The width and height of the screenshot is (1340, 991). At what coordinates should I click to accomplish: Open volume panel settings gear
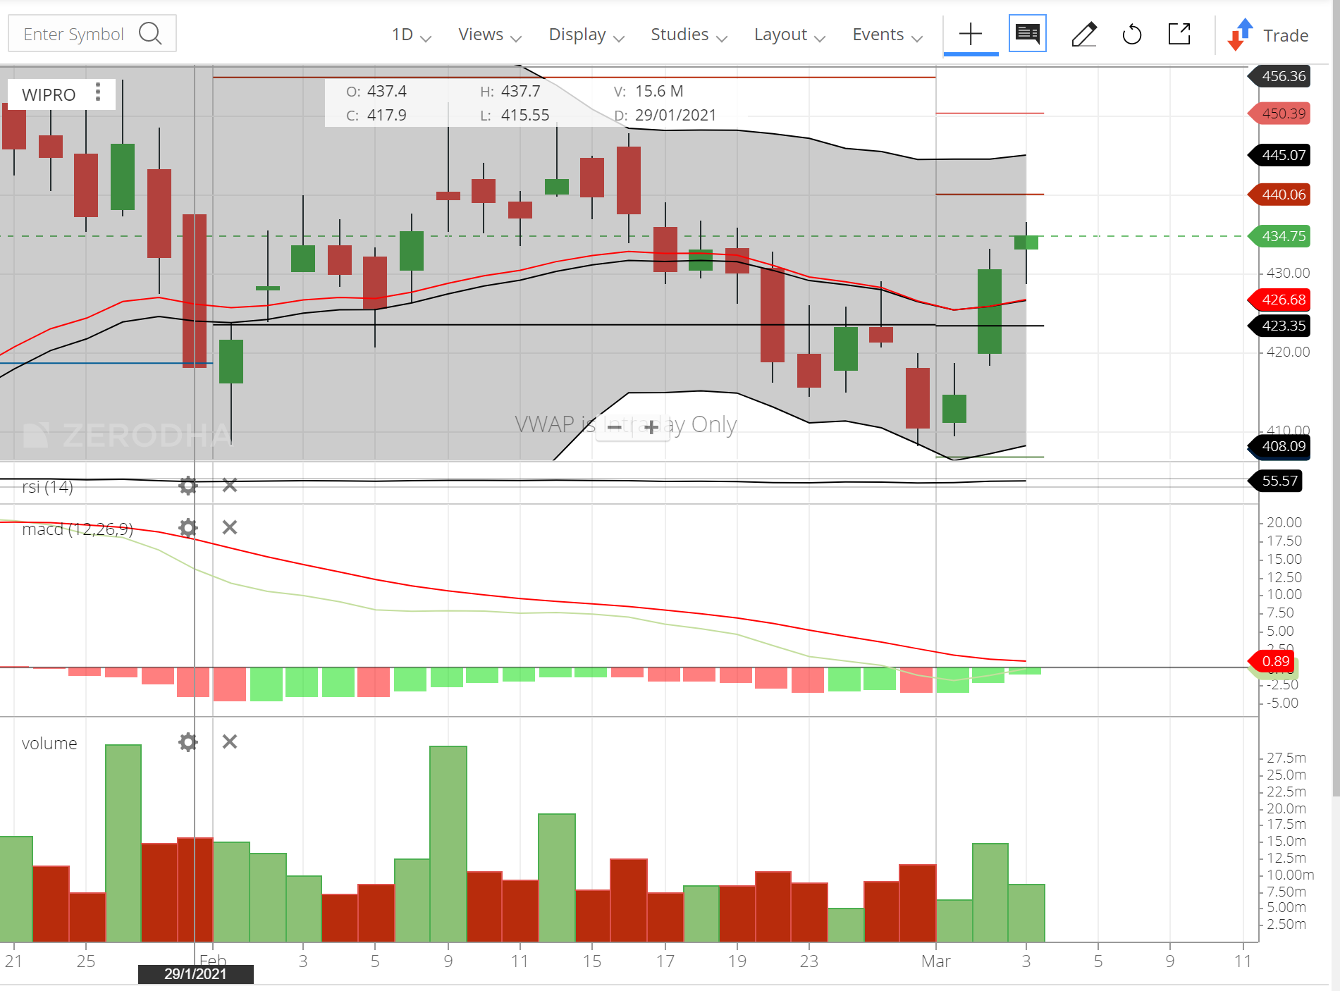188,741
